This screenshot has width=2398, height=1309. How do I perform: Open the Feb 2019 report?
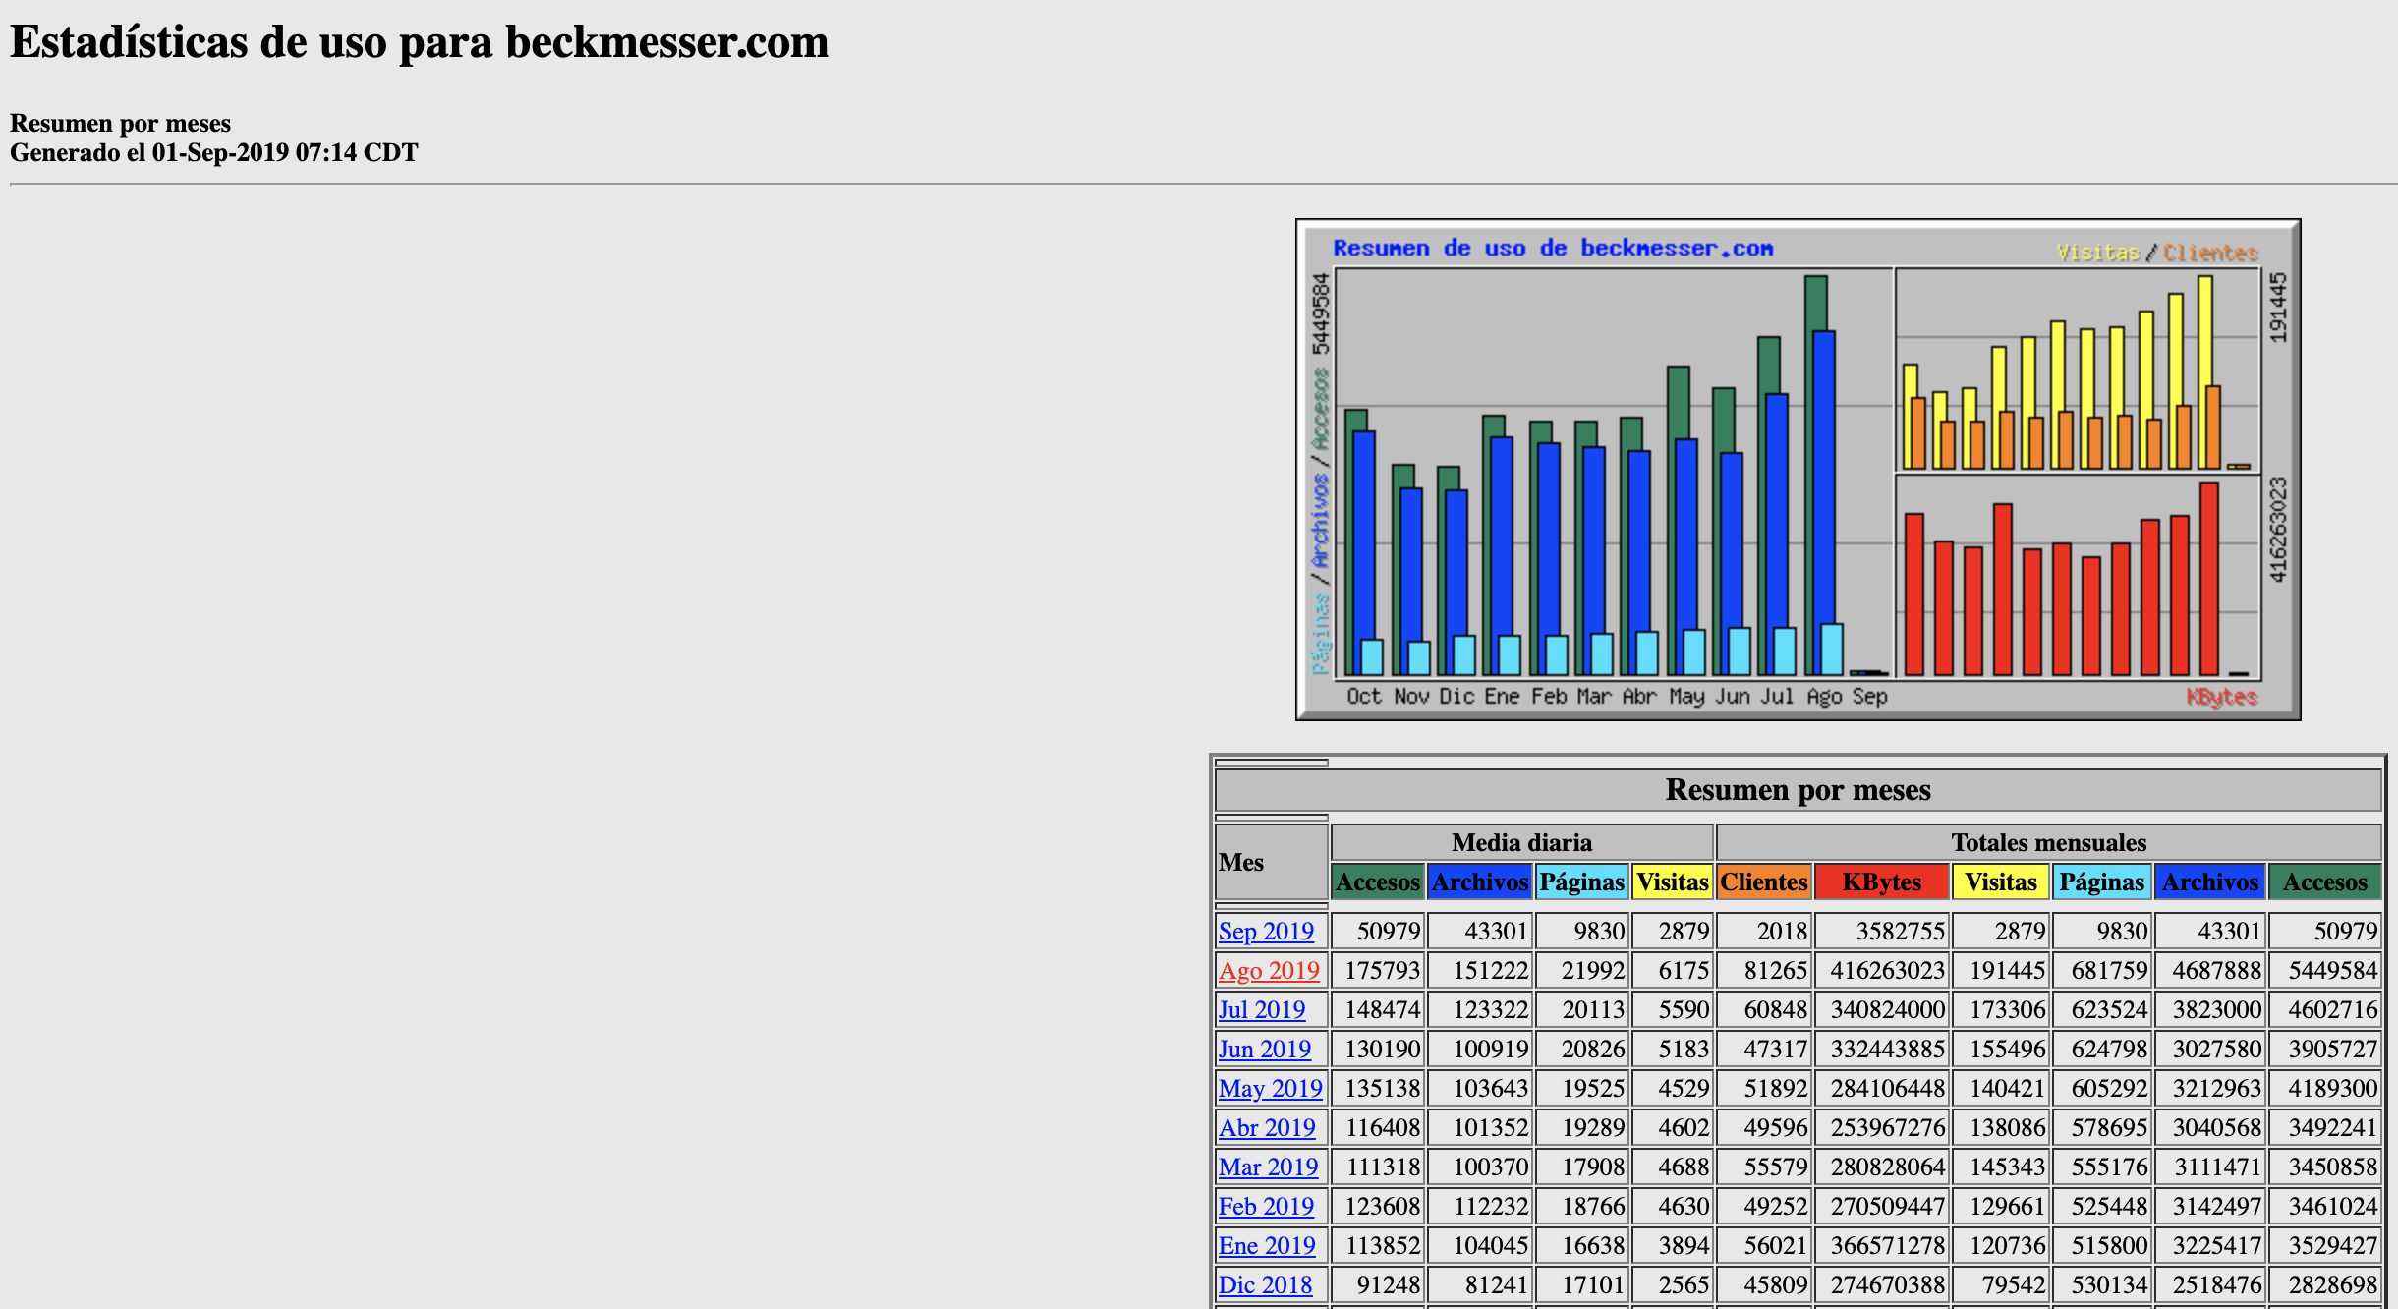[x=1266, y=1206]
